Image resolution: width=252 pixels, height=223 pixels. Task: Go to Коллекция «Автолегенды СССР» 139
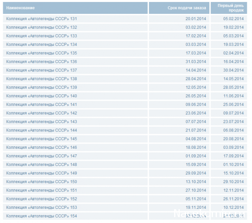click(41, 88)
